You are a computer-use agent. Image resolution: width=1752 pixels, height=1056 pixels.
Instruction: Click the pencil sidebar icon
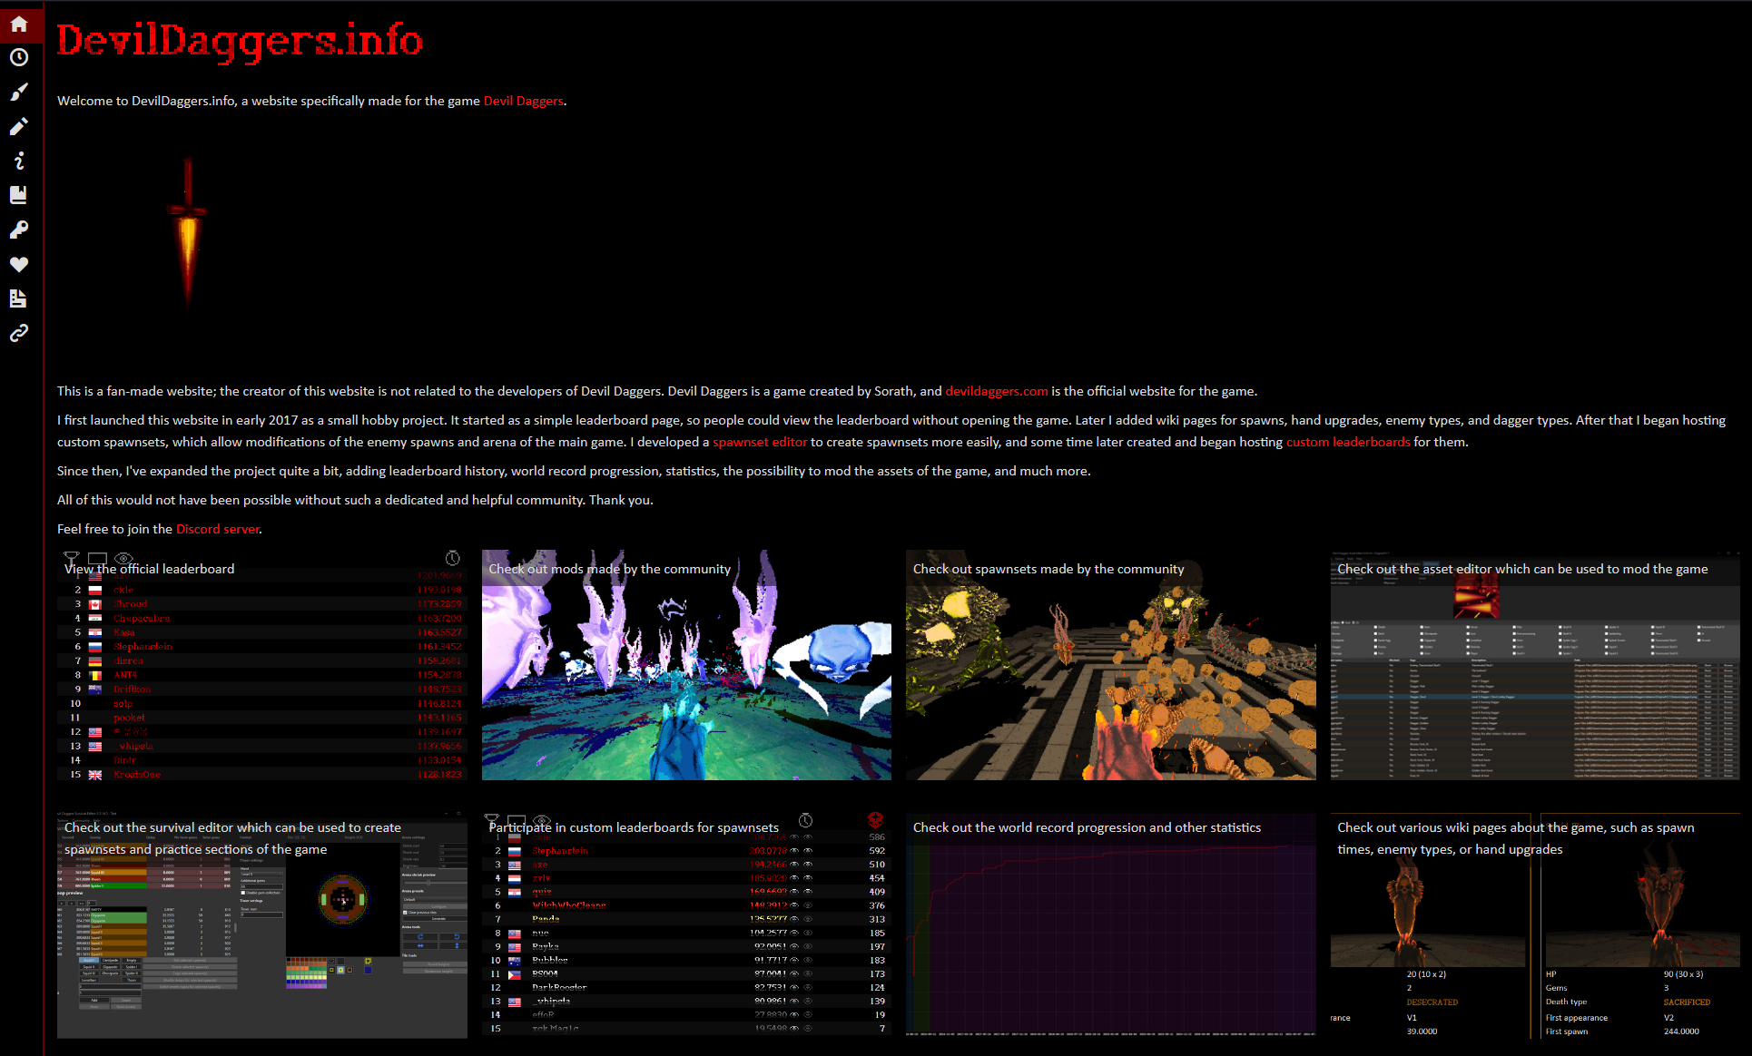click(19, 126)
